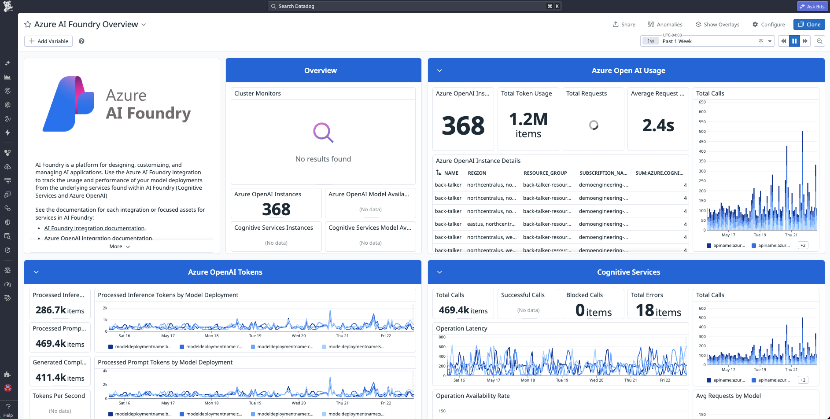The image size is (830, 419).
Task: Pause live dashboard updates
Action: (794, 41)
